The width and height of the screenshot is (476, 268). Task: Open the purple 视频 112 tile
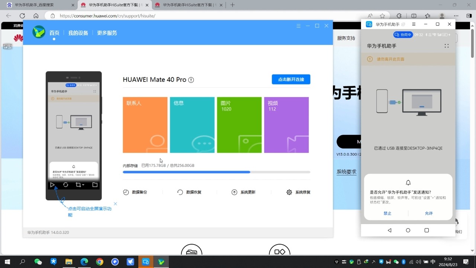[x=286, y=125]
